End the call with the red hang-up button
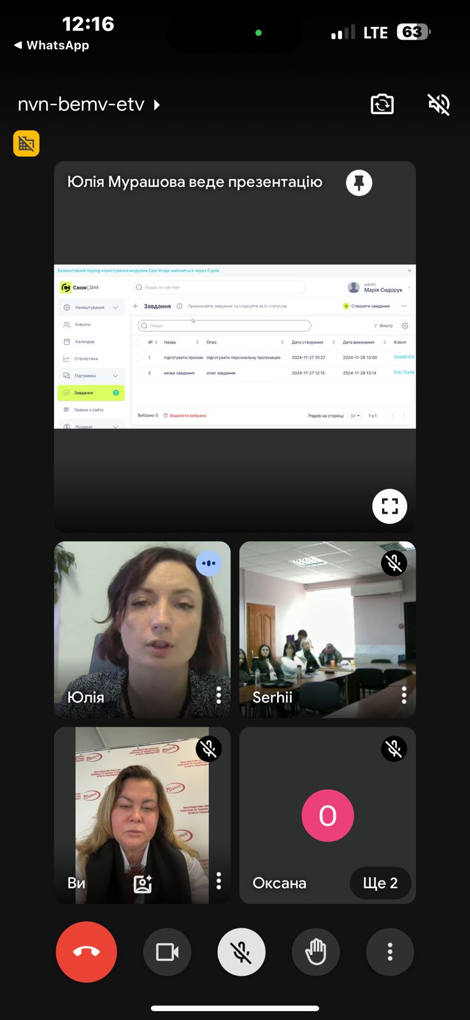The image size is (470, 1020). pyautogui.click(x=87, y=952)
